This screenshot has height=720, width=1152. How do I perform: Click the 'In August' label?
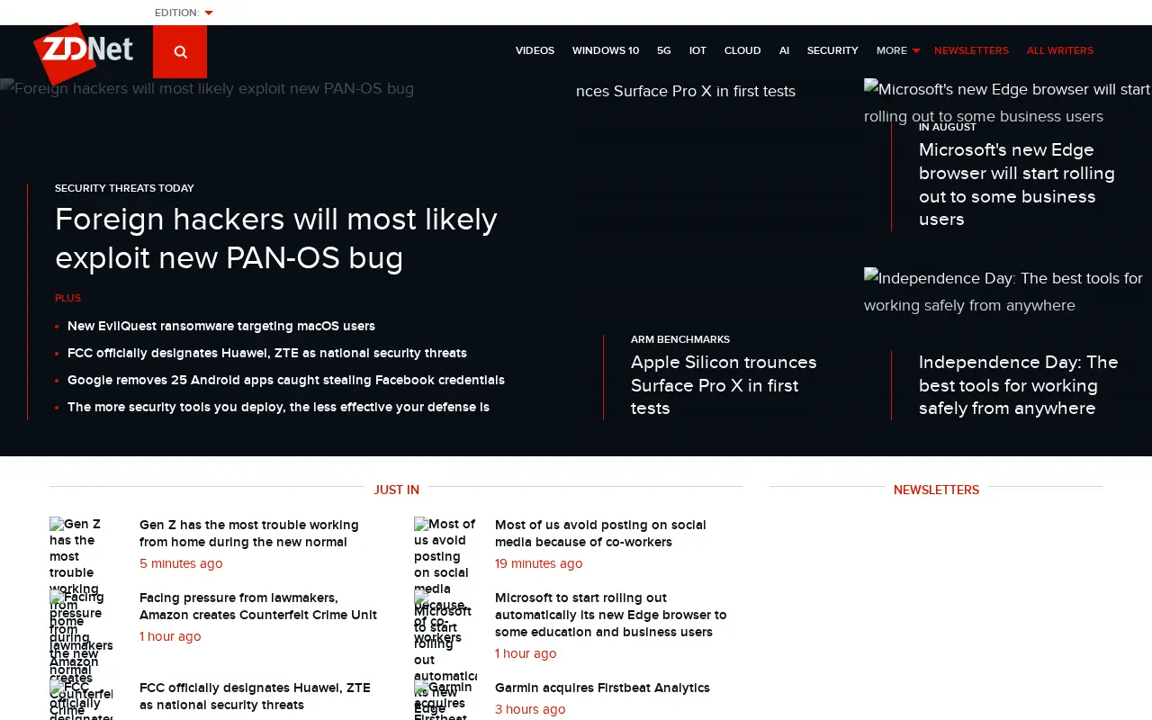(x=948, y=127)
